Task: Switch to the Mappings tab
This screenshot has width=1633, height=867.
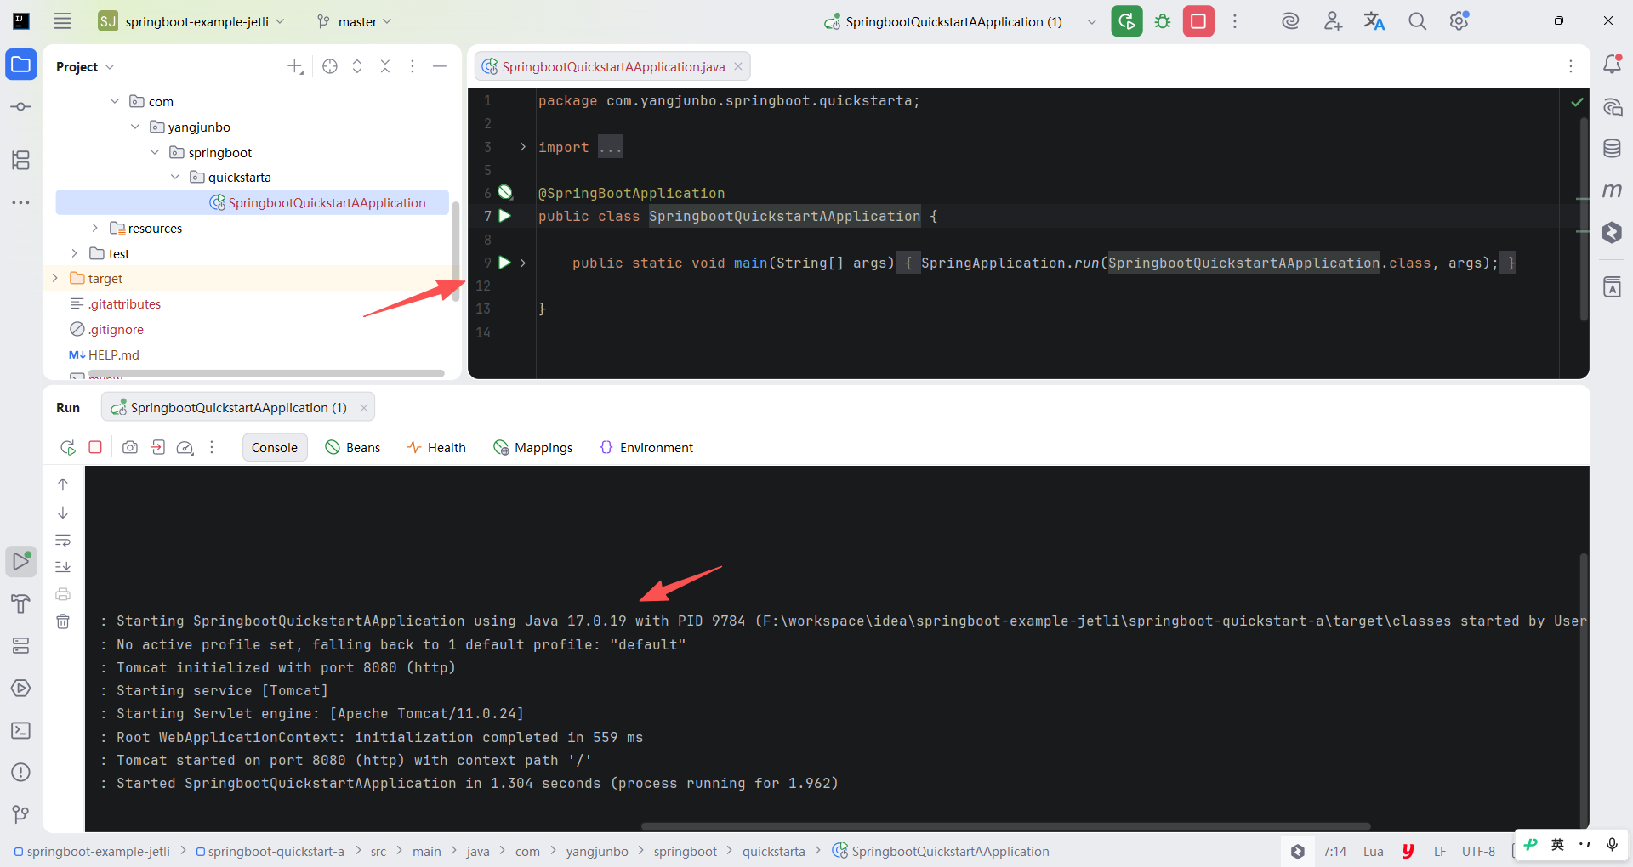Action: point(533,447)
